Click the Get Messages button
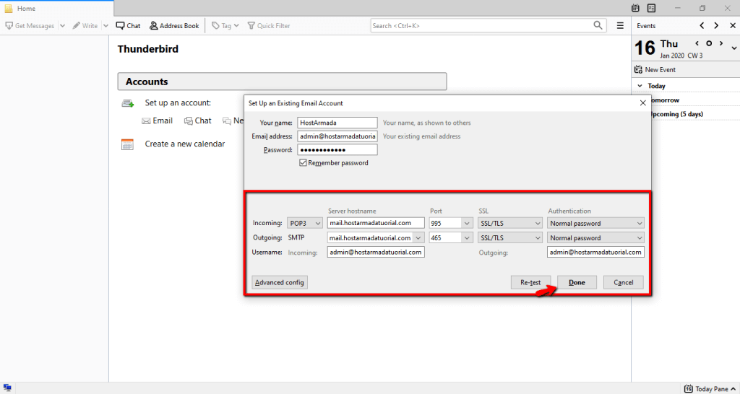Image resolution: width=740 pixels, height=394 pixels. point(30,26)
